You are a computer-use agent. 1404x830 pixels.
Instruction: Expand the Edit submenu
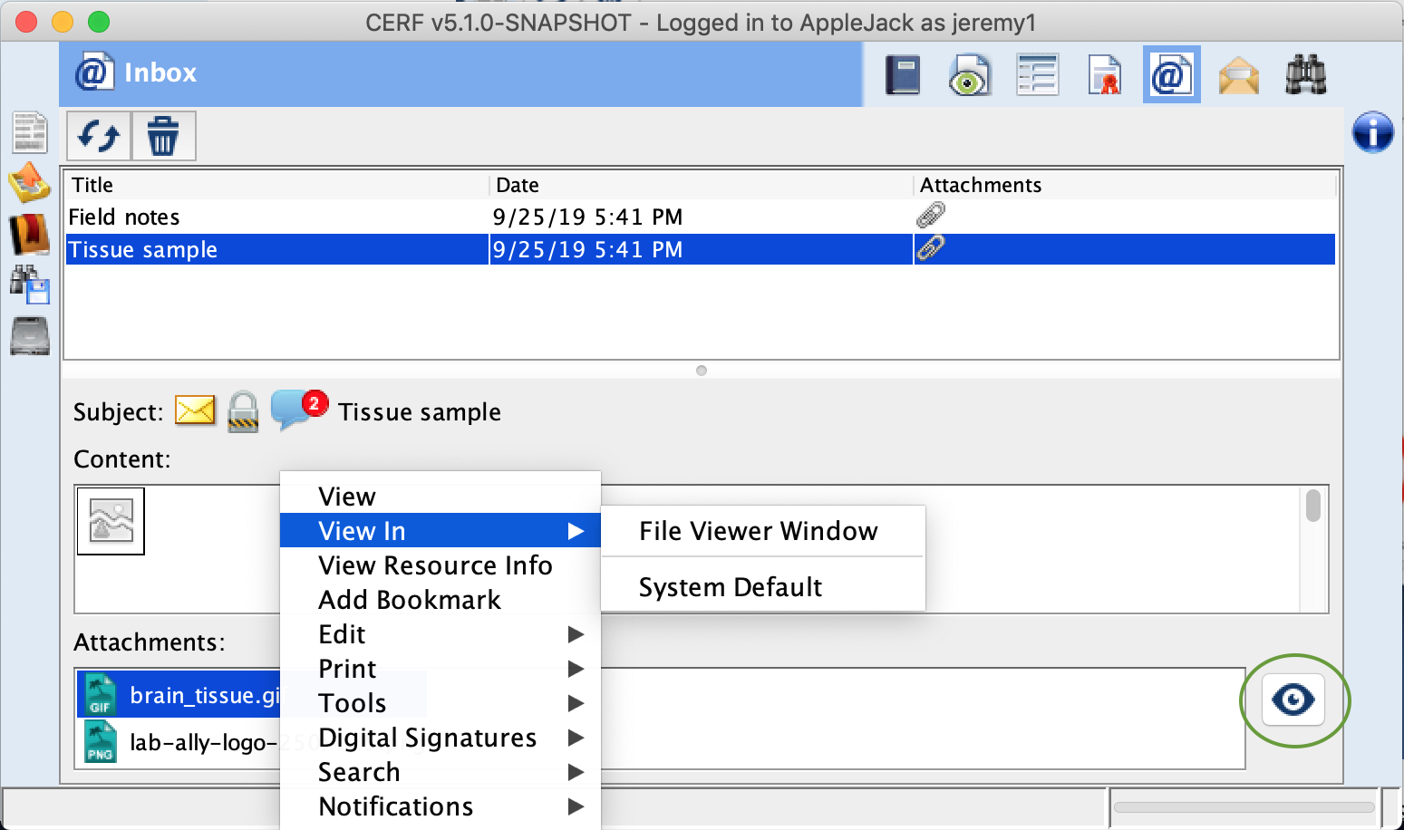tap(440, 634)
